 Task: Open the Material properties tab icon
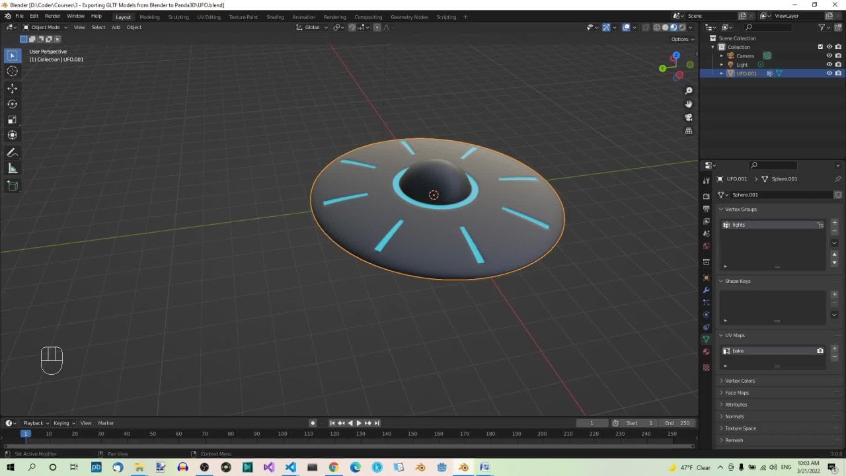click(706, 352)
